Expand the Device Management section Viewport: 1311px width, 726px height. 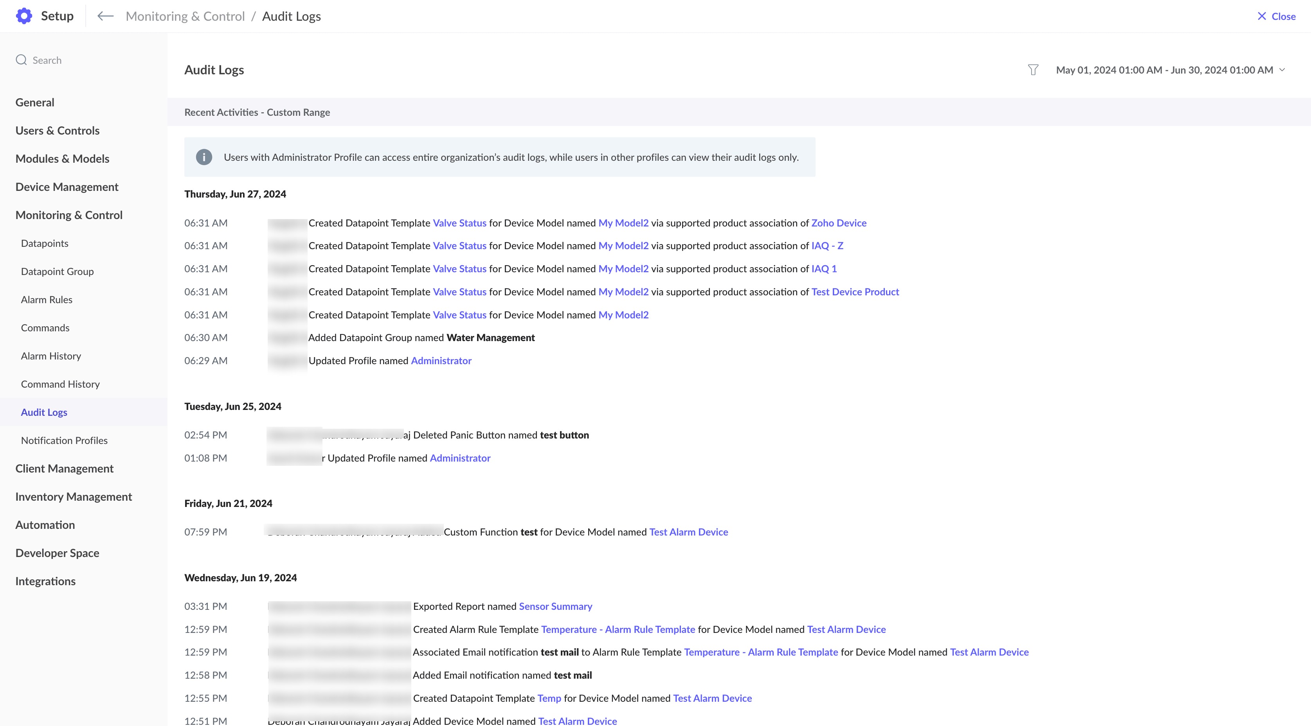(67, 187)
